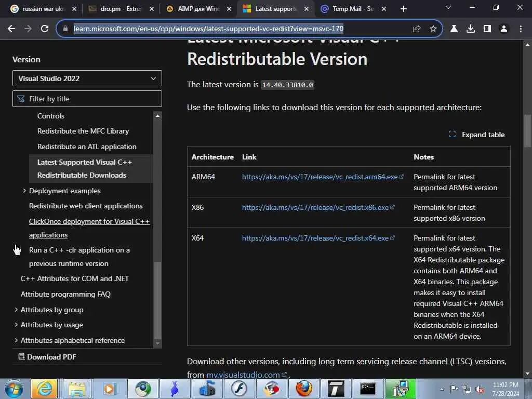The image size is (532, 399).
Task: Open Redistribute web client applications
Action: (x=86, y=206)
